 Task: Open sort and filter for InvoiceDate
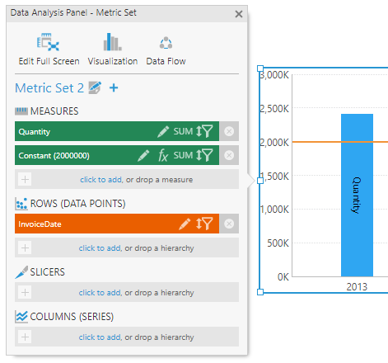point(204,224)
